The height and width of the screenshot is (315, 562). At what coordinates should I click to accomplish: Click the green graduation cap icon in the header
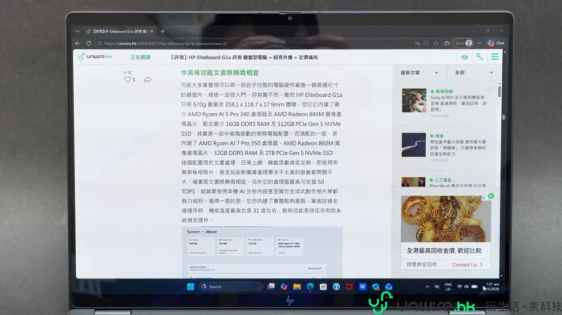point(465,57)
